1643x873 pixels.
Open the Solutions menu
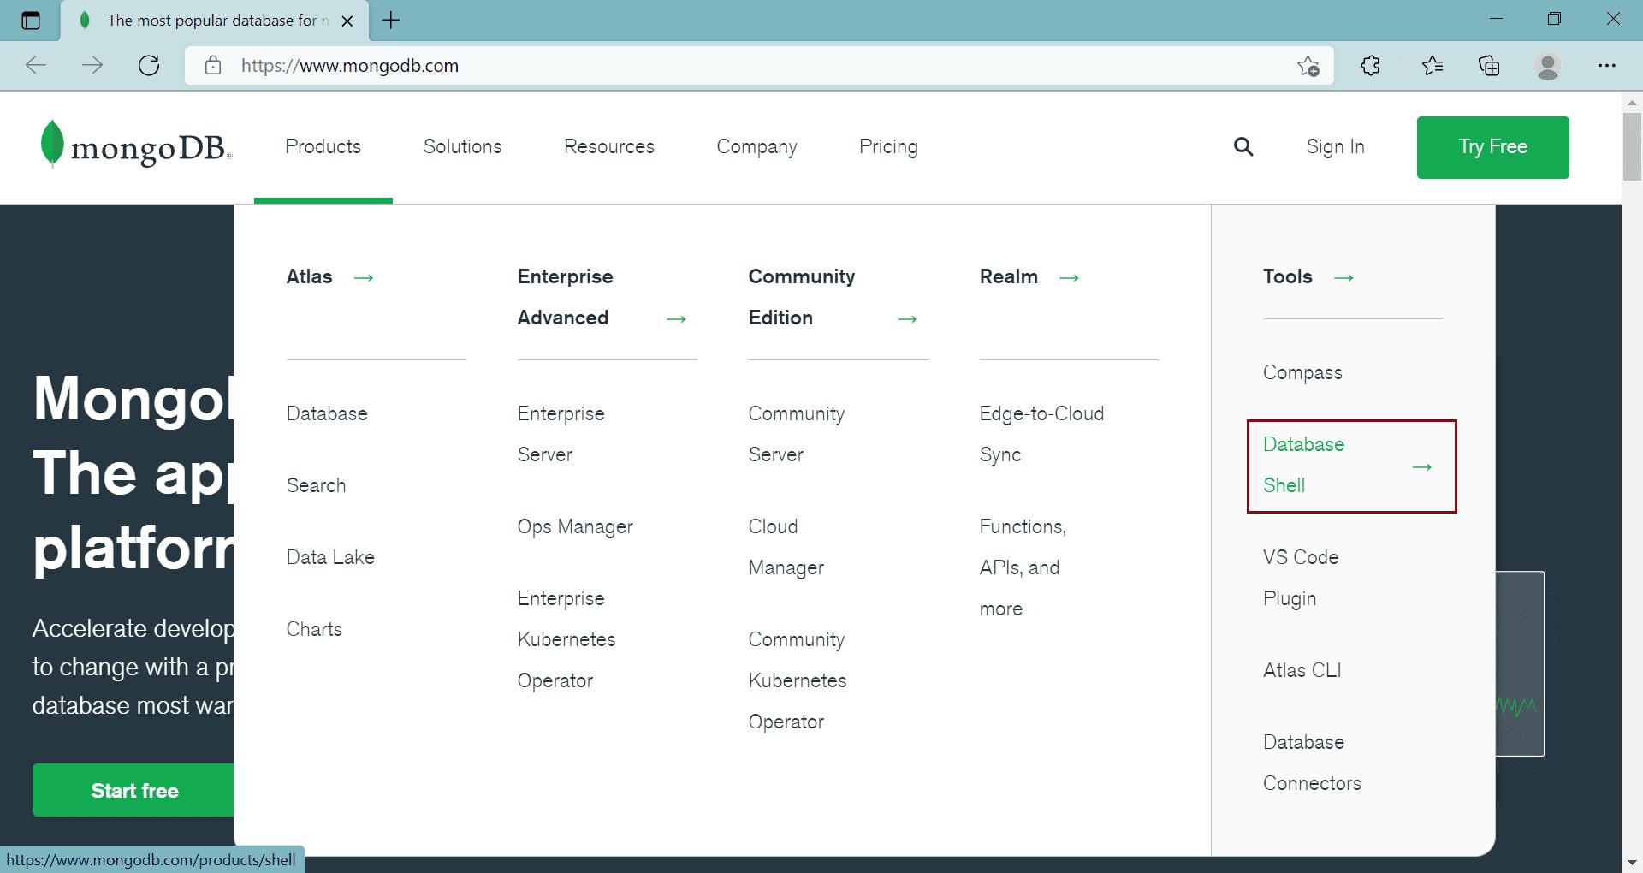click(462, 146)
